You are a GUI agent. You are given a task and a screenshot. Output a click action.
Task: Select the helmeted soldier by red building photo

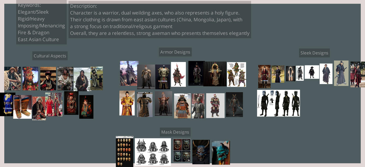[x=198, y=106]
